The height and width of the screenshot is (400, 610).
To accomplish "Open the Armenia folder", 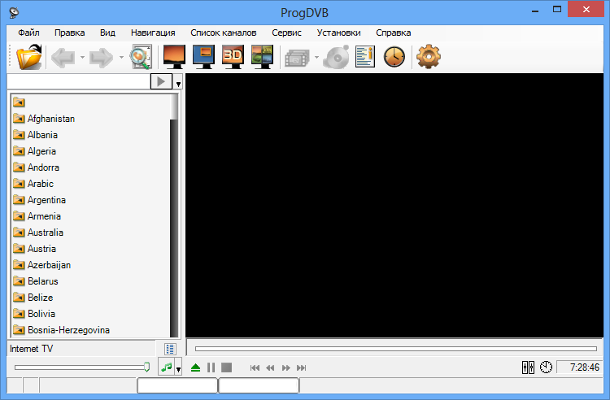I will point(37,216).
